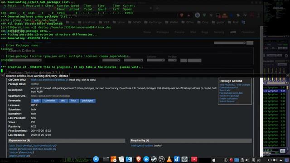This screenshot has width=290, height=163.
Task: Open the binutils dependency link
Action: (13, 149)
